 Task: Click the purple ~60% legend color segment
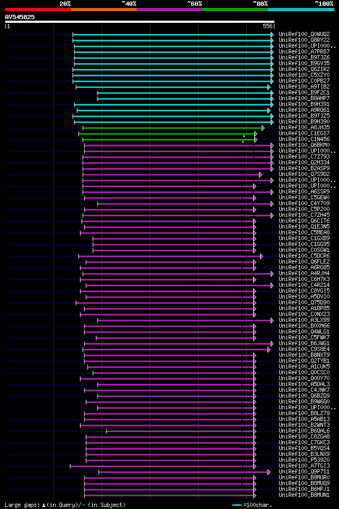tap(169, 10)
